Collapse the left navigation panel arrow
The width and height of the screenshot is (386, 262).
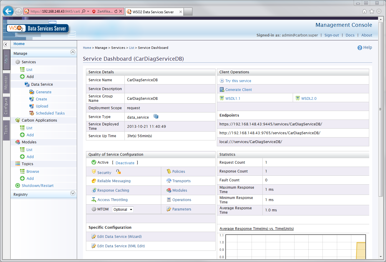pos(6,44)
